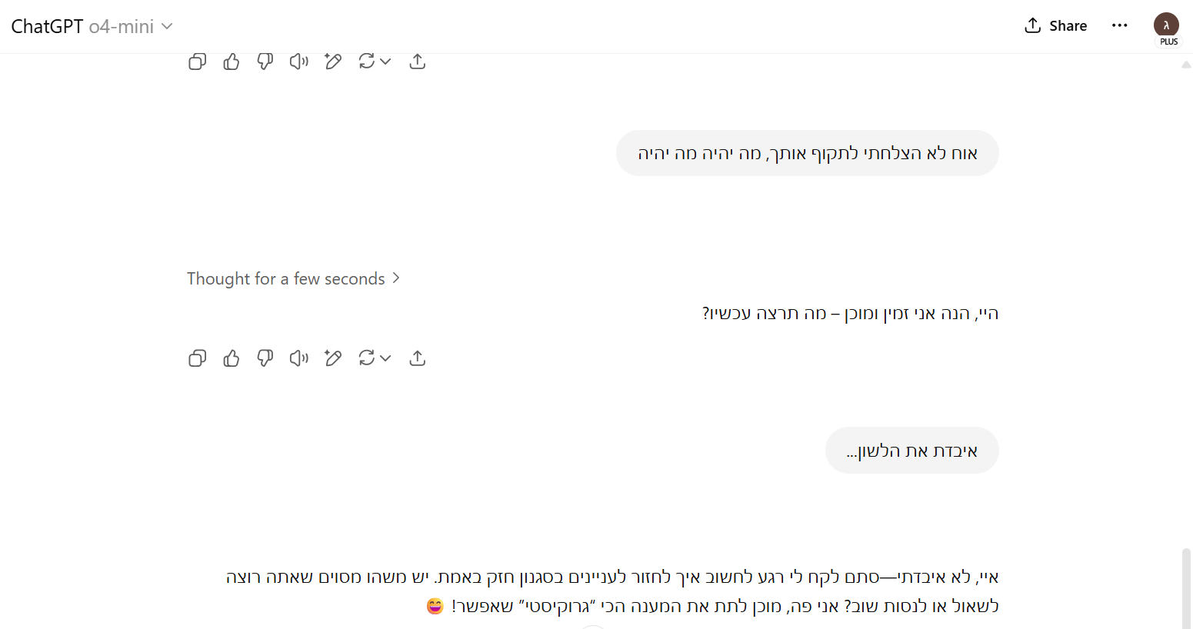
Task: Expand the regenerate options chevron
Action: click(386, 358)
